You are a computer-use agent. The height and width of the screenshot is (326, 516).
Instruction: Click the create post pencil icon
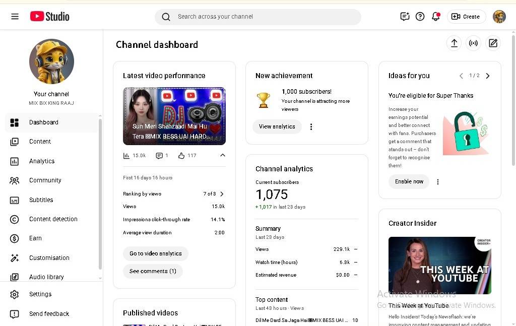(493, 43)
